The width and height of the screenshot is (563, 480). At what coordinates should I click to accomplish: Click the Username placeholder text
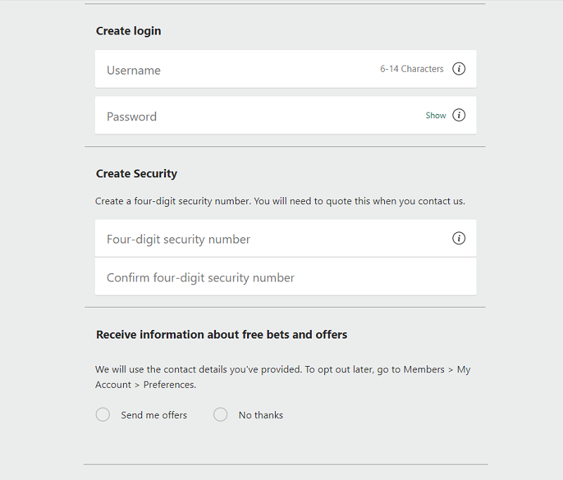click(x=134, y=70)
